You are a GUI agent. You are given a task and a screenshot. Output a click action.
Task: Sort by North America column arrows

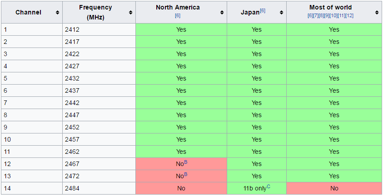click(x=222, y=12)
